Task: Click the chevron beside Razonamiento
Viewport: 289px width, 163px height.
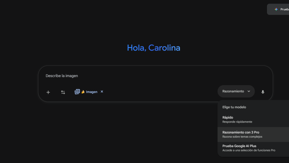Action: coord(249,91)
